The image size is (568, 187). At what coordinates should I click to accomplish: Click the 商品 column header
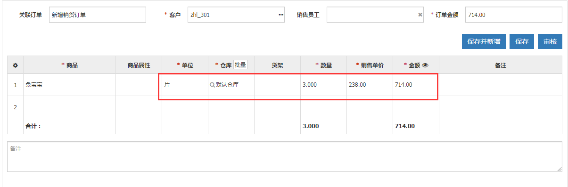tap(70, 65)
